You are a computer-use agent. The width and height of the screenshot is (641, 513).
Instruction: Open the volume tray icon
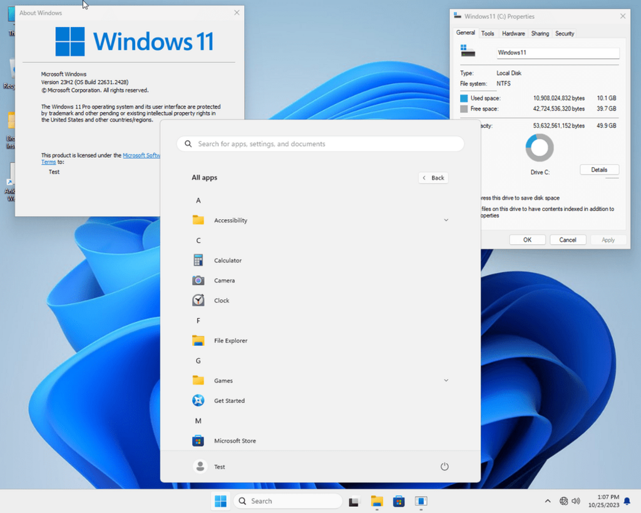pos(576,500)
